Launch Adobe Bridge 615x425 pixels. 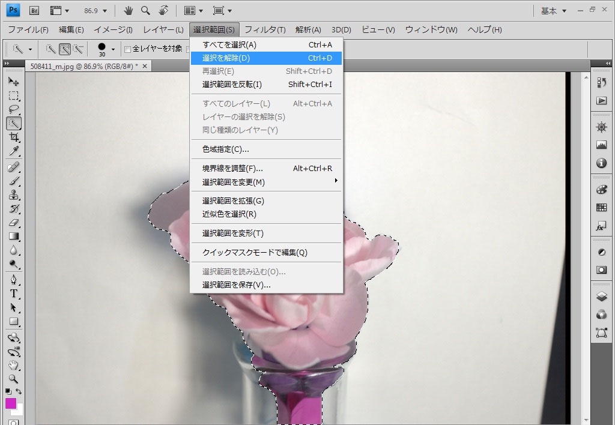[x=34, y=11]
